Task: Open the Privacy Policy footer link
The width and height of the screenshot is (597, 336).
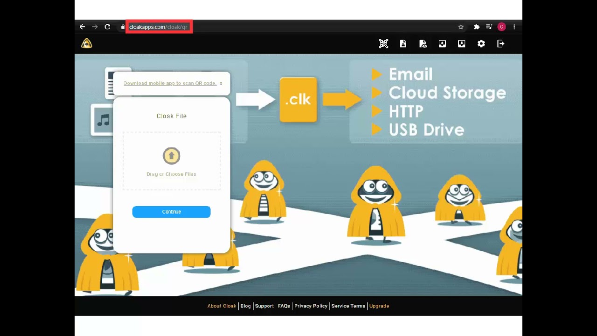Action: point(311,306)
